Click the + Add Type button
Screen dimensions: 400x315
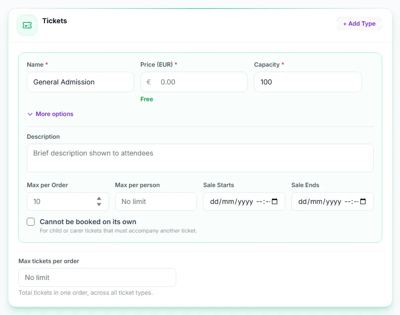(359, 24)
